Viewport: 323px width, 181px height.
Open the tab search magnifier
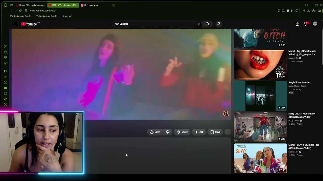coord(307,5)
